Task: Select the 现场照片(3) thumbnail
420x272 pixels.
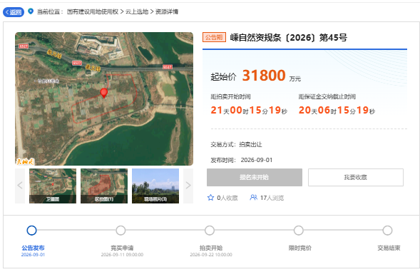Action: pyautogui.click(x=155, y=186)
